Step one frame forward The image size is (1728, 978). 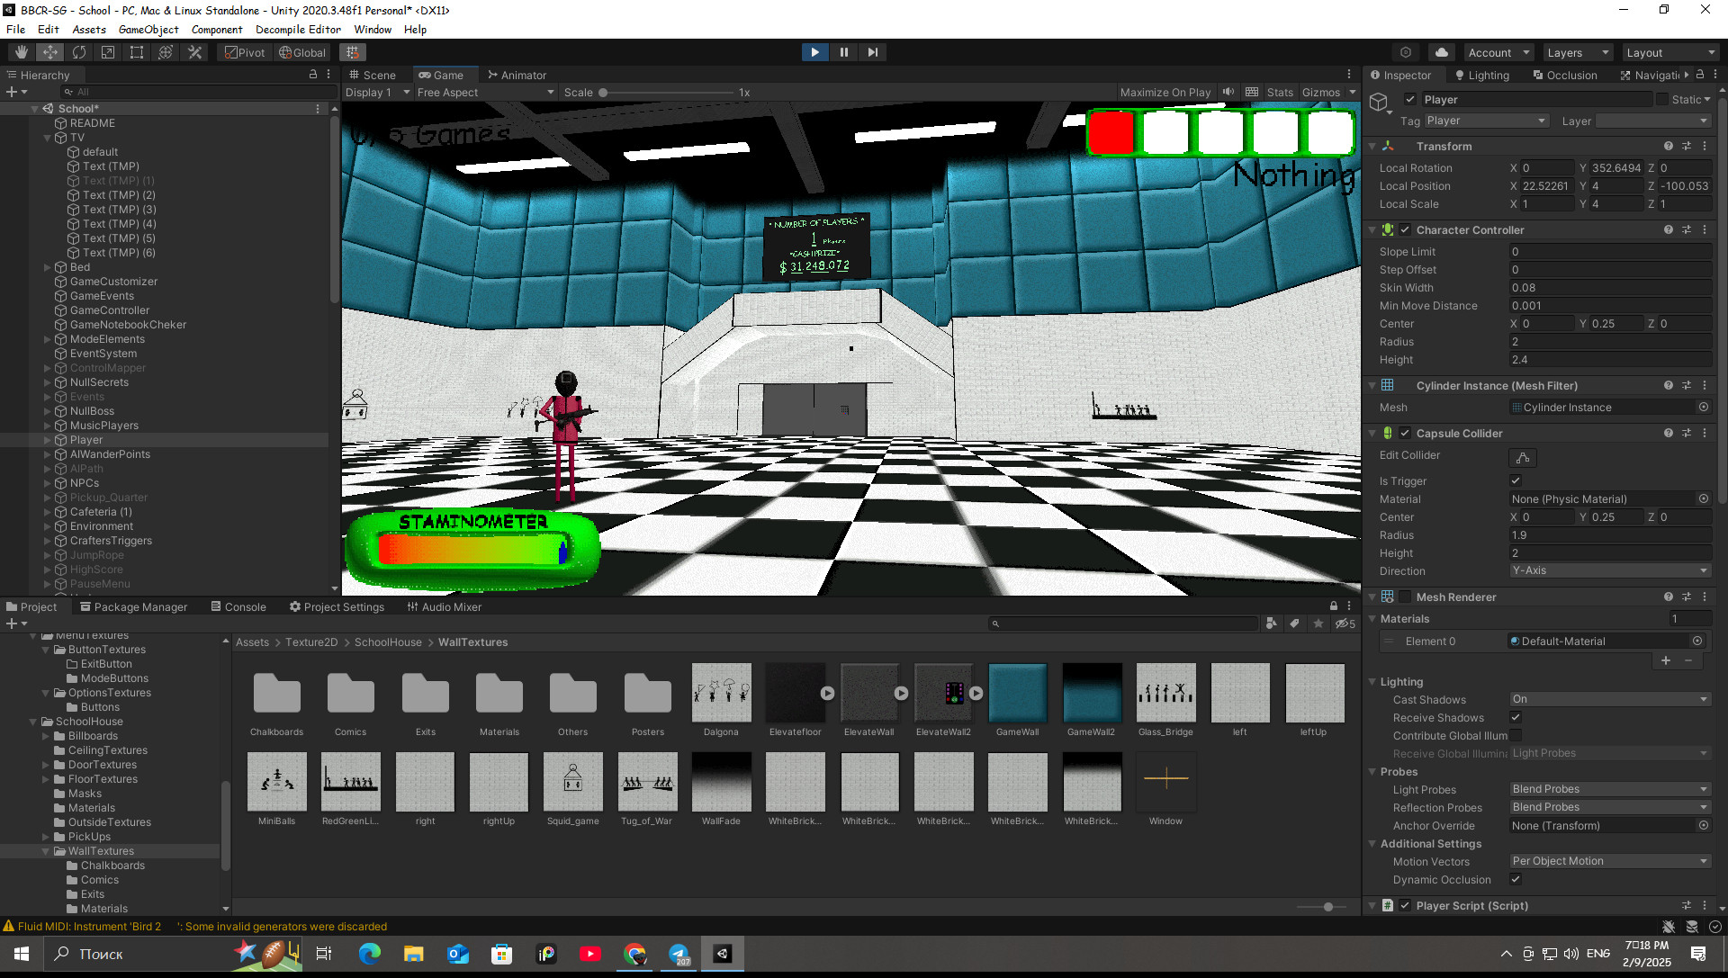(x=872, y=52)
